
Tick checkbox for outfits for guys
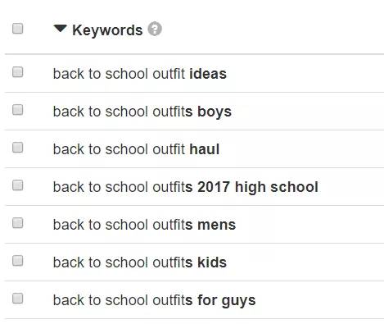pos(18,299)
